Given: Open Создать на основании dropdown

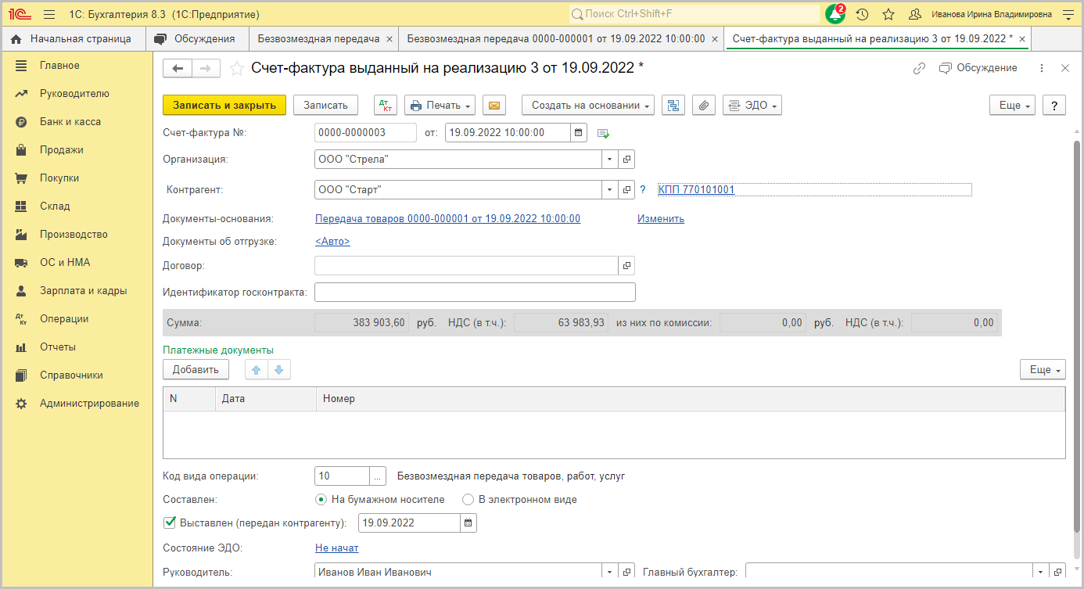Looking at the screenshot, I should coord(587,106).
